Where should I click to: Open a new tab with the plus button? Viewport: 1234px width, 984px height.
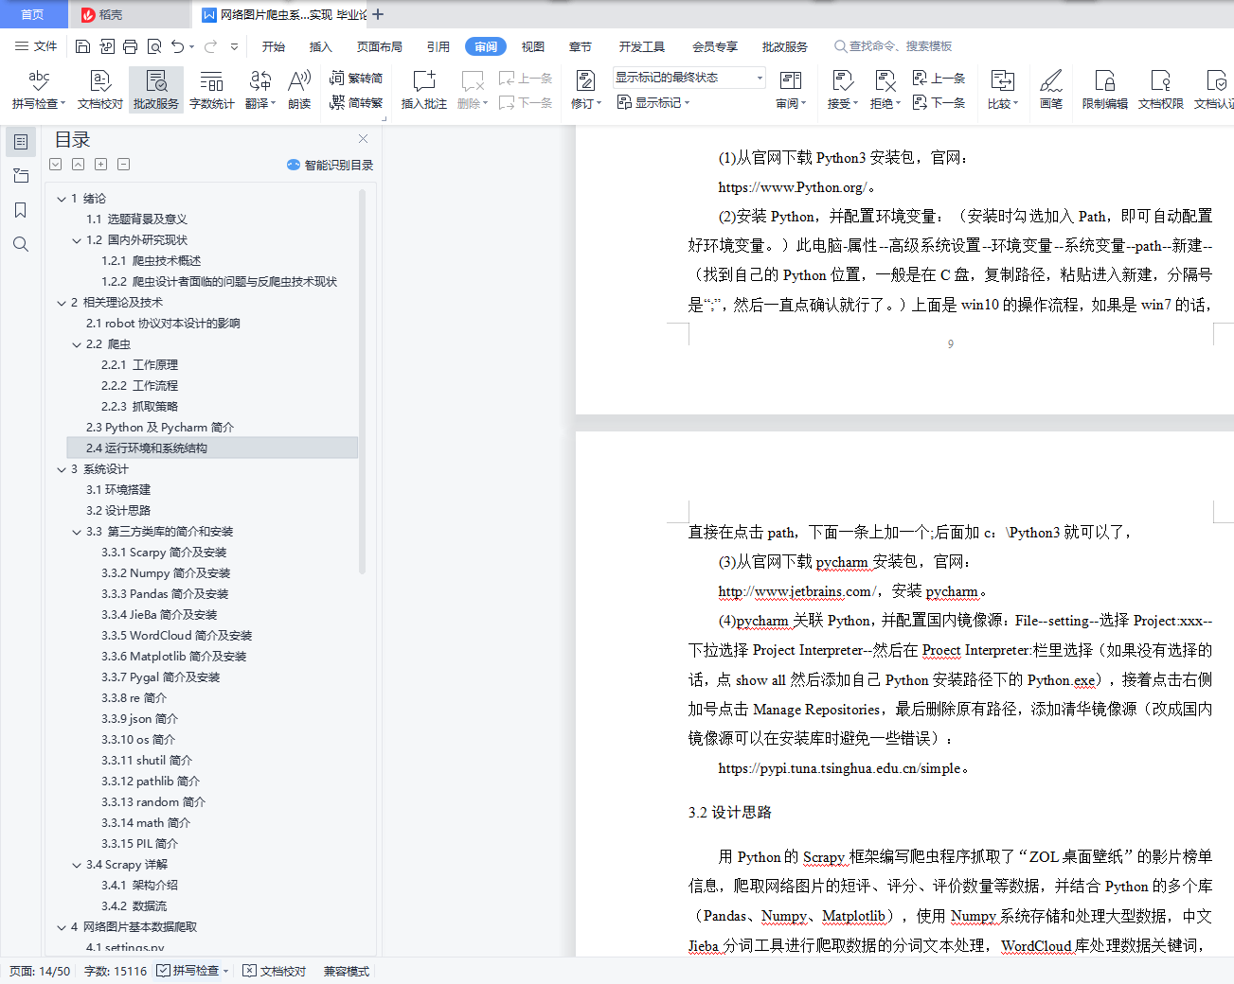pos(378,14)
